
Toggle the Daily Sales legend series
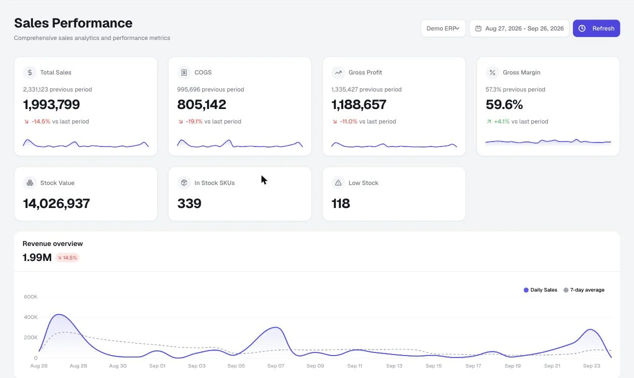(x=540, y=290)
